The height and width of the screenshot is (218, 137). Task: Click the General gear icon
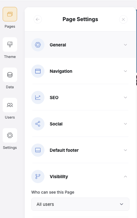pos(38,45)
